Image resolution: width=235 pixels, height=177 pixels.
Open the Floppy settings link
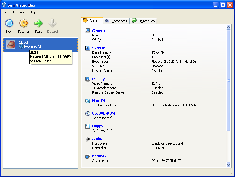[x=98, y=126]
